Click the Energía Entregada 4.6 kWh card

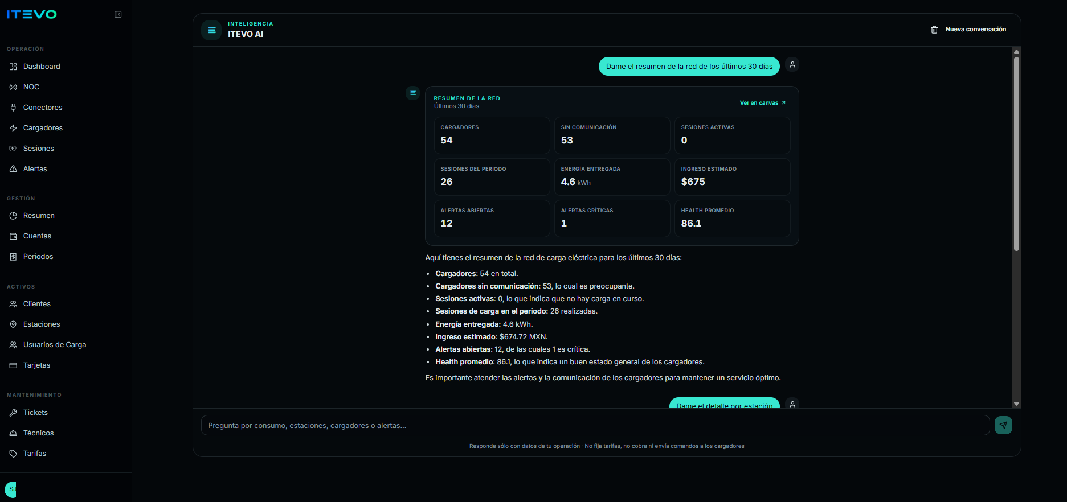point(612,177)
